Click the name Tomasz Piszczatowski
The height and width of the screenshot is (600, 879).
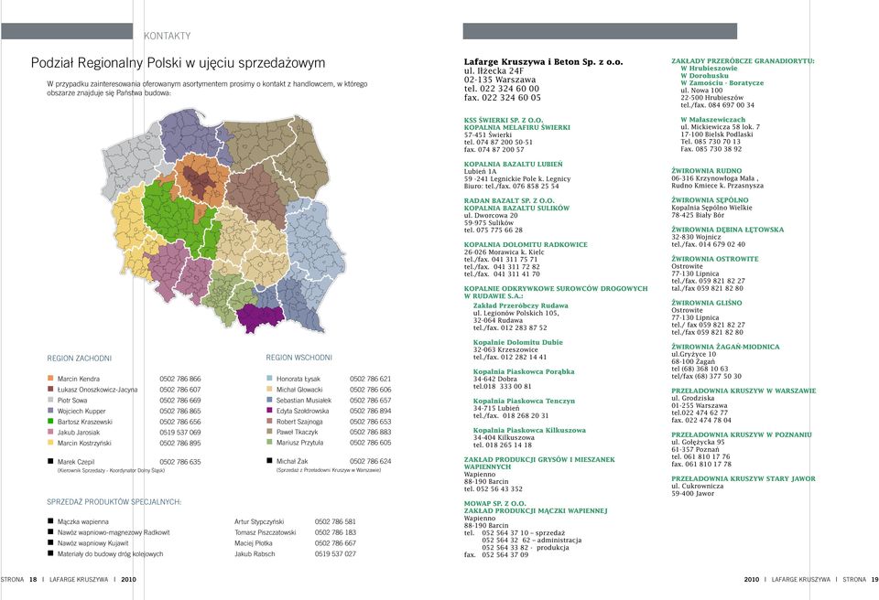click(266, 532)
